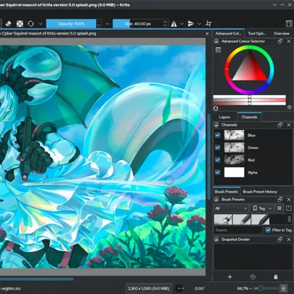Add a new snapshot with plus button
The height and width of the screenshot is (294, 294).
[x=230, y=277]
